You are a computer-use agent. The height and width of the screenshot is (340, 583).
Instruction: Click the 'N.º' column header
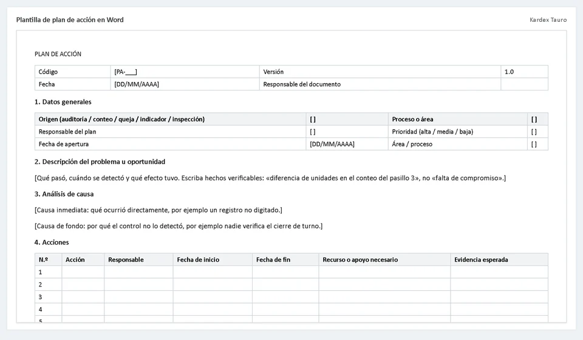[x=49, y=260]
